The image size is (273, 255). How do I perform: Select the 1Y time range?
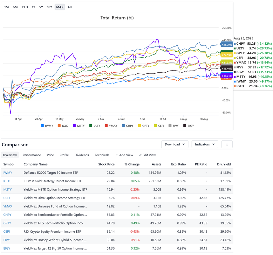tap(33, 7)
